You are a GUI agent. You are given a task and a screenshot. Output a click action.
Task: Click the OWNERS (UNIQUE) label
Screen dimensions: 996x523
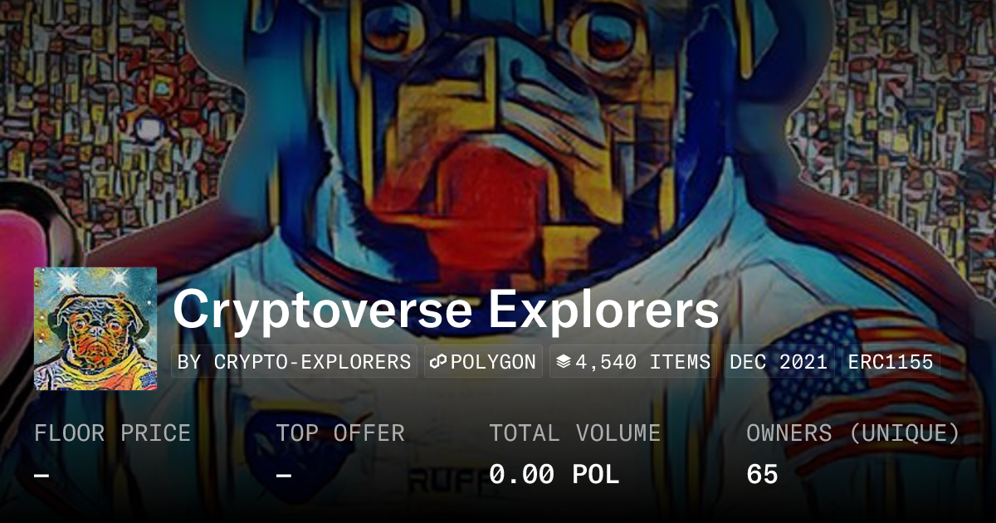(853, 433)
